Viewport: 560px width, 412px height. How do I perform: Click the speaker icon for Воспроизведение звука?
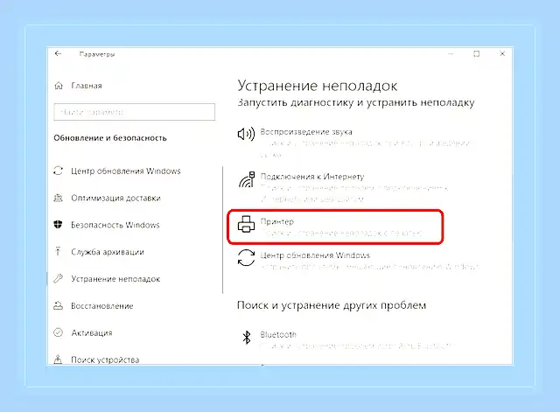pos(246,134)
